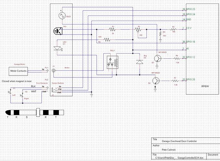This screenshot has width=220, height=161.
Task: Select the TR1 phototransistor symbol
Action: (x=58, y=31)
